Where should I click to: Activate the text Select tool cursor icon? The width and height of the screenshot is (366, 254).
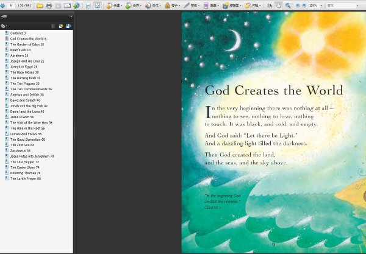(x=270, y=5)
